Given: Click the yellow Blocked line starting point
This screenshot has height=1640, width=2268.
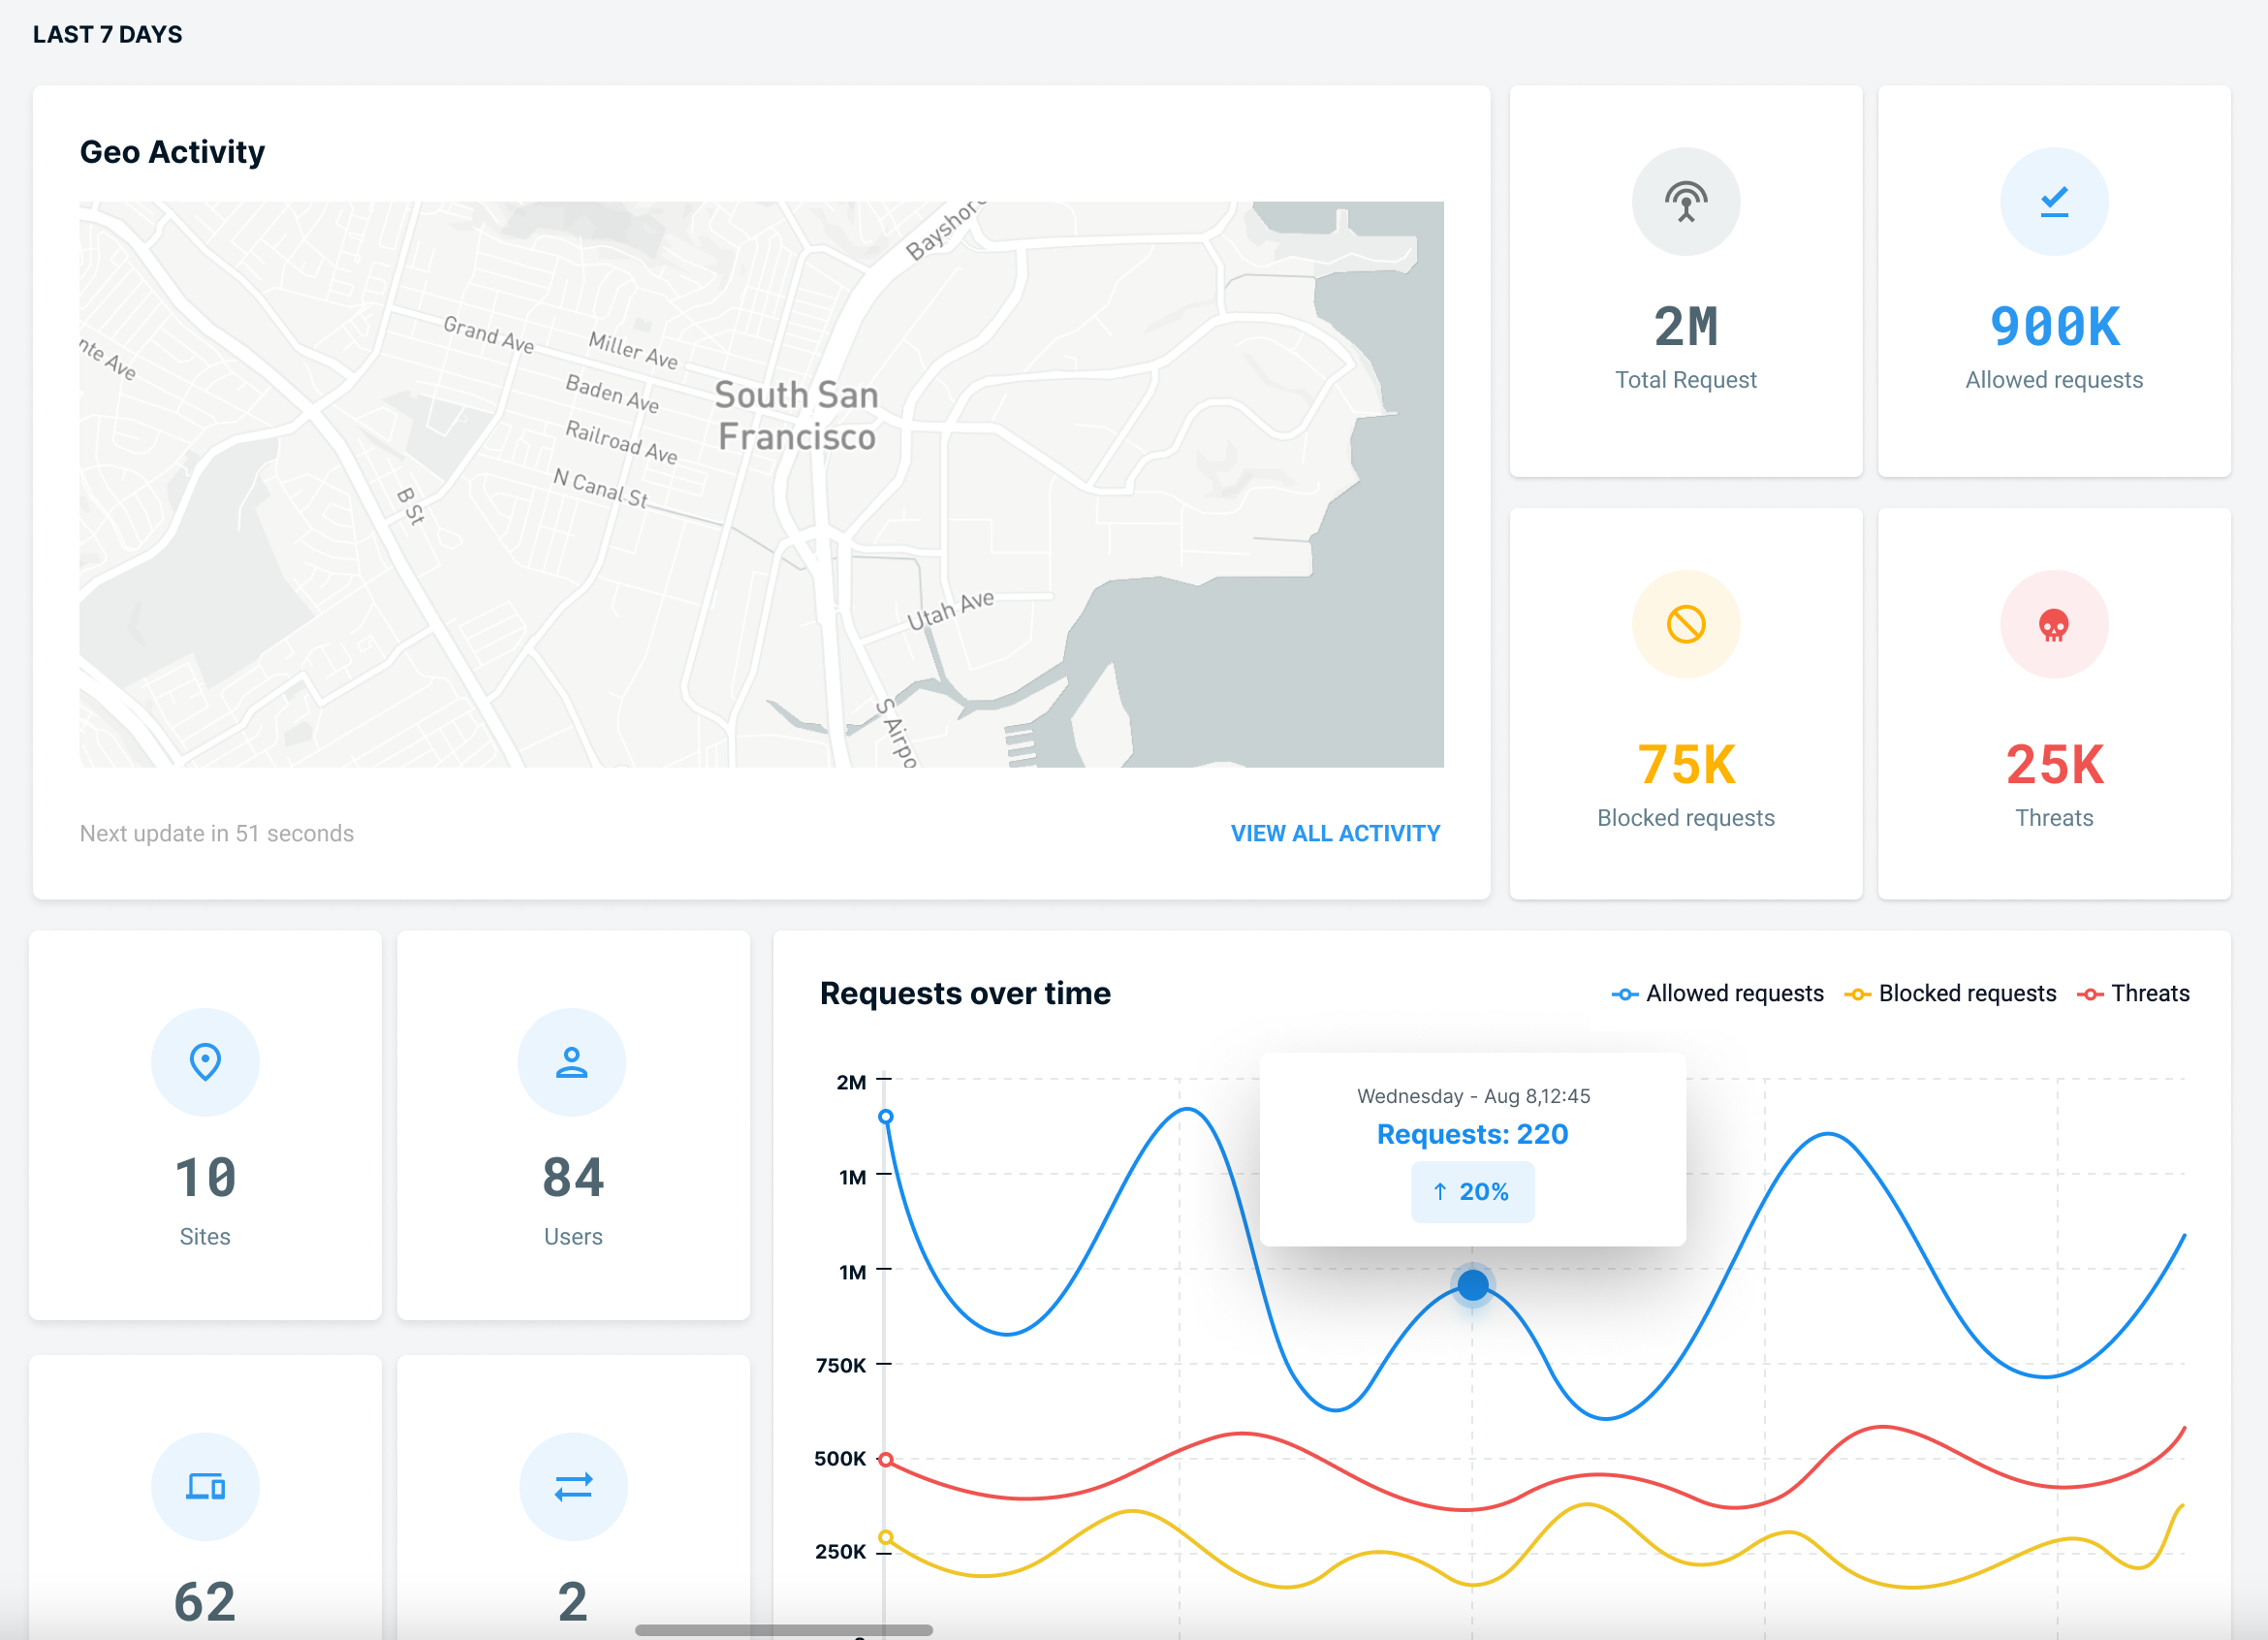Looking at the screenshot, I should [885, 1538].
